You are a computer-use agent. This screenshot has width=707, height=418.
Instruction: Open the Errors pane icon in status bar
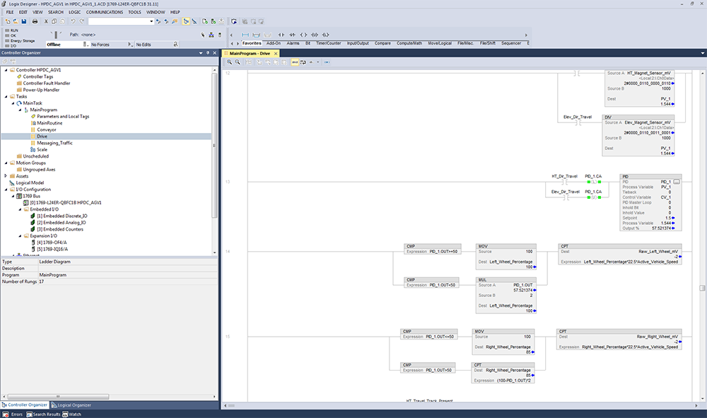pyautogui.click(x=6, y=414)
